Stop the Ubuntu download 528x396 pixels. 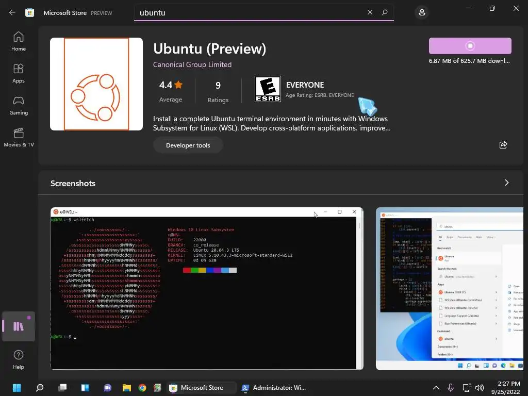click(470, 46)
